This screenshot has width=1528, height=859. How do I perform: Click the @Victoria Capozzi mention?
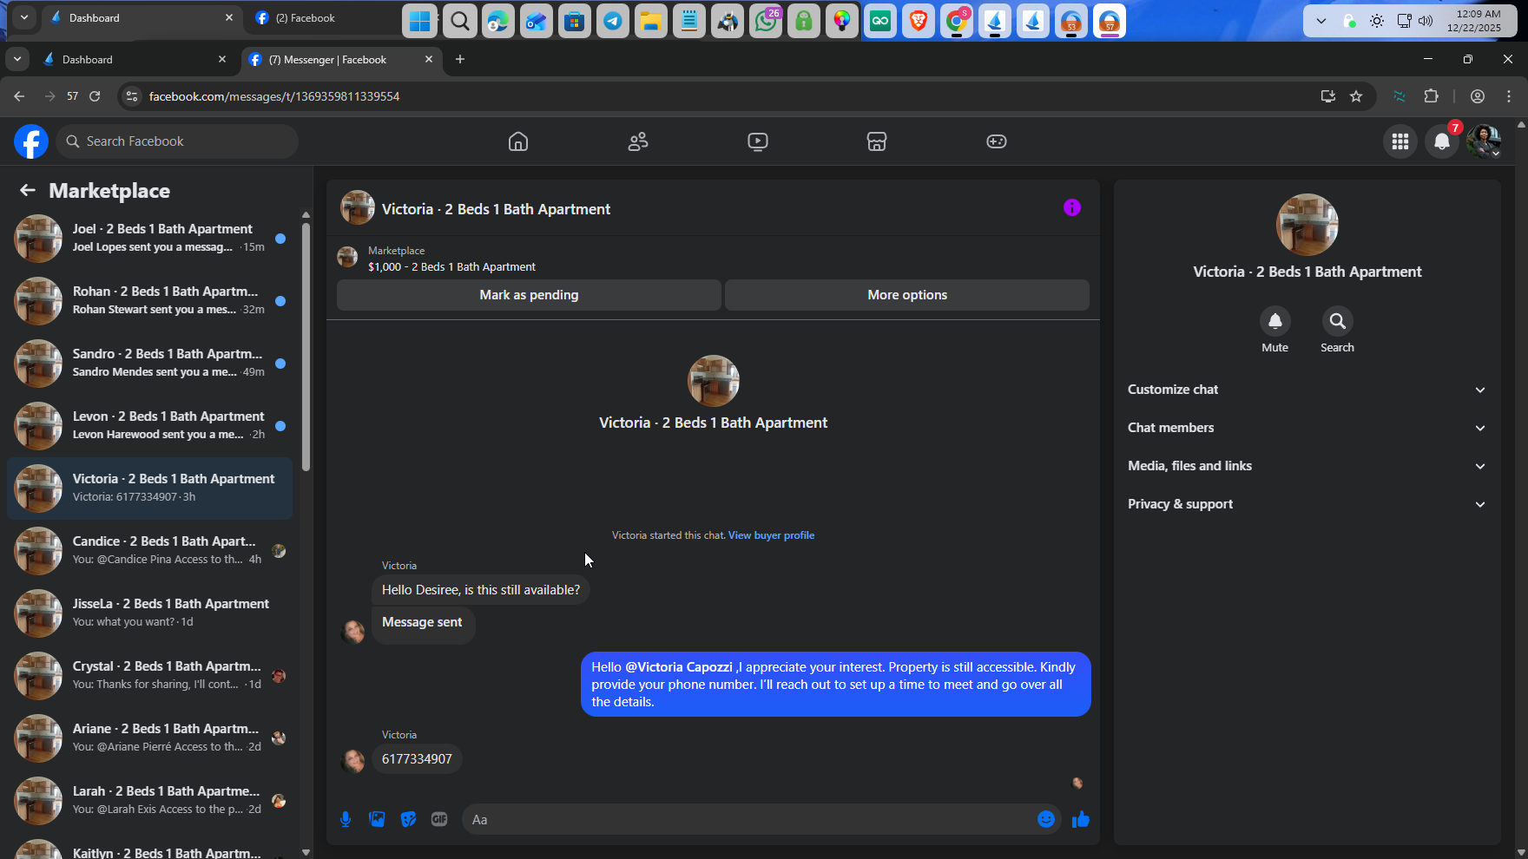679,667
